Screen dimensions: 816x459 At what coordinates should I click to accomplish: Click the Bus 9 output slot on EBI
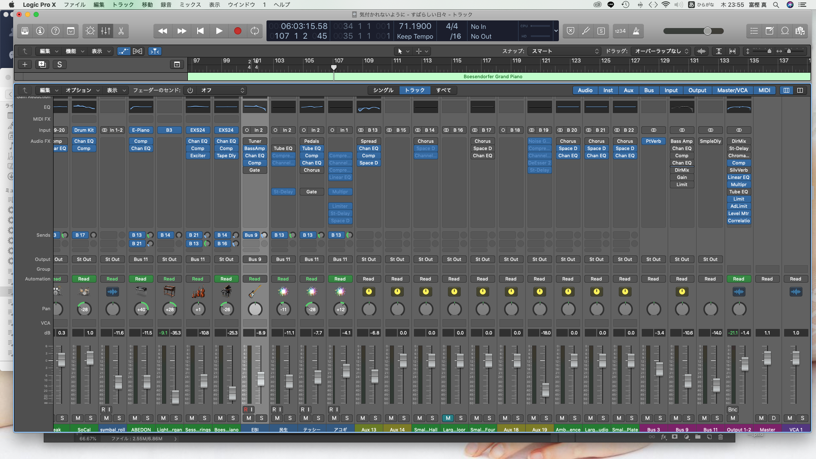click(x=255, y=259)
